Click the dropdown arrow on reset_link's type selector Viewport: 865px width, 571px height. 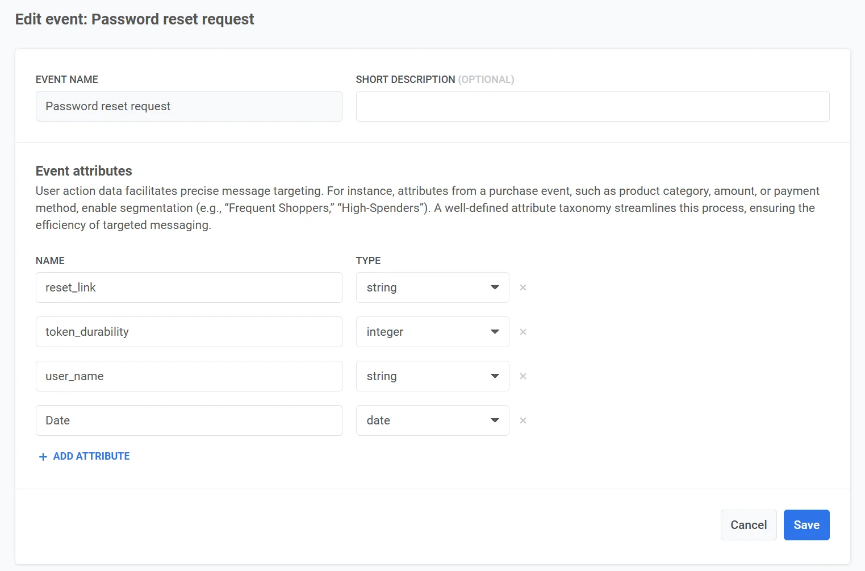click(494, 287)
